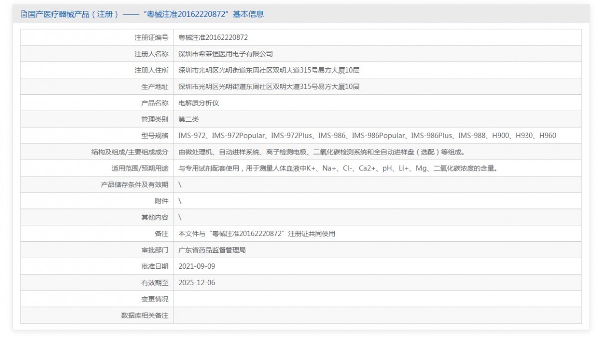Click the 附件 row label
The image size is (598, 337).
[161, 201]
